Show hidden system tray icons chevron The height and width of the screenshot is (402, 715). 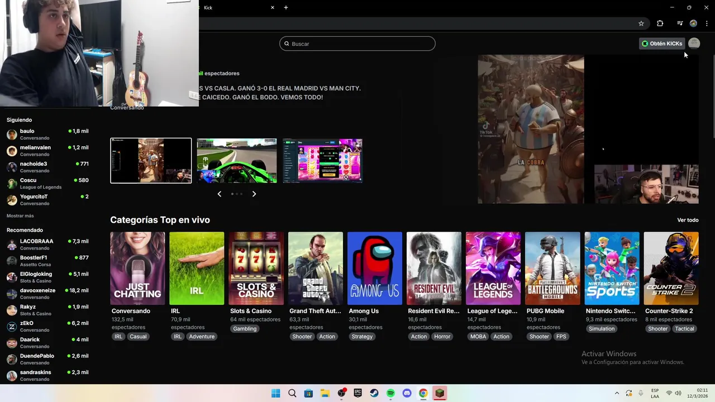[x=617, y=393]
